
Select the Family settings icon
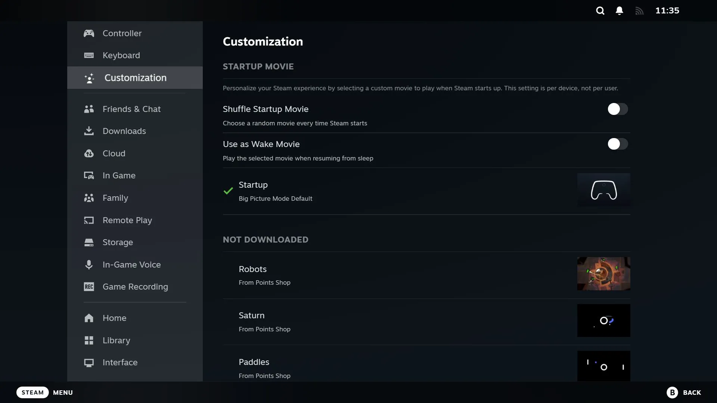pyautogui.click(x=89, y=198)
